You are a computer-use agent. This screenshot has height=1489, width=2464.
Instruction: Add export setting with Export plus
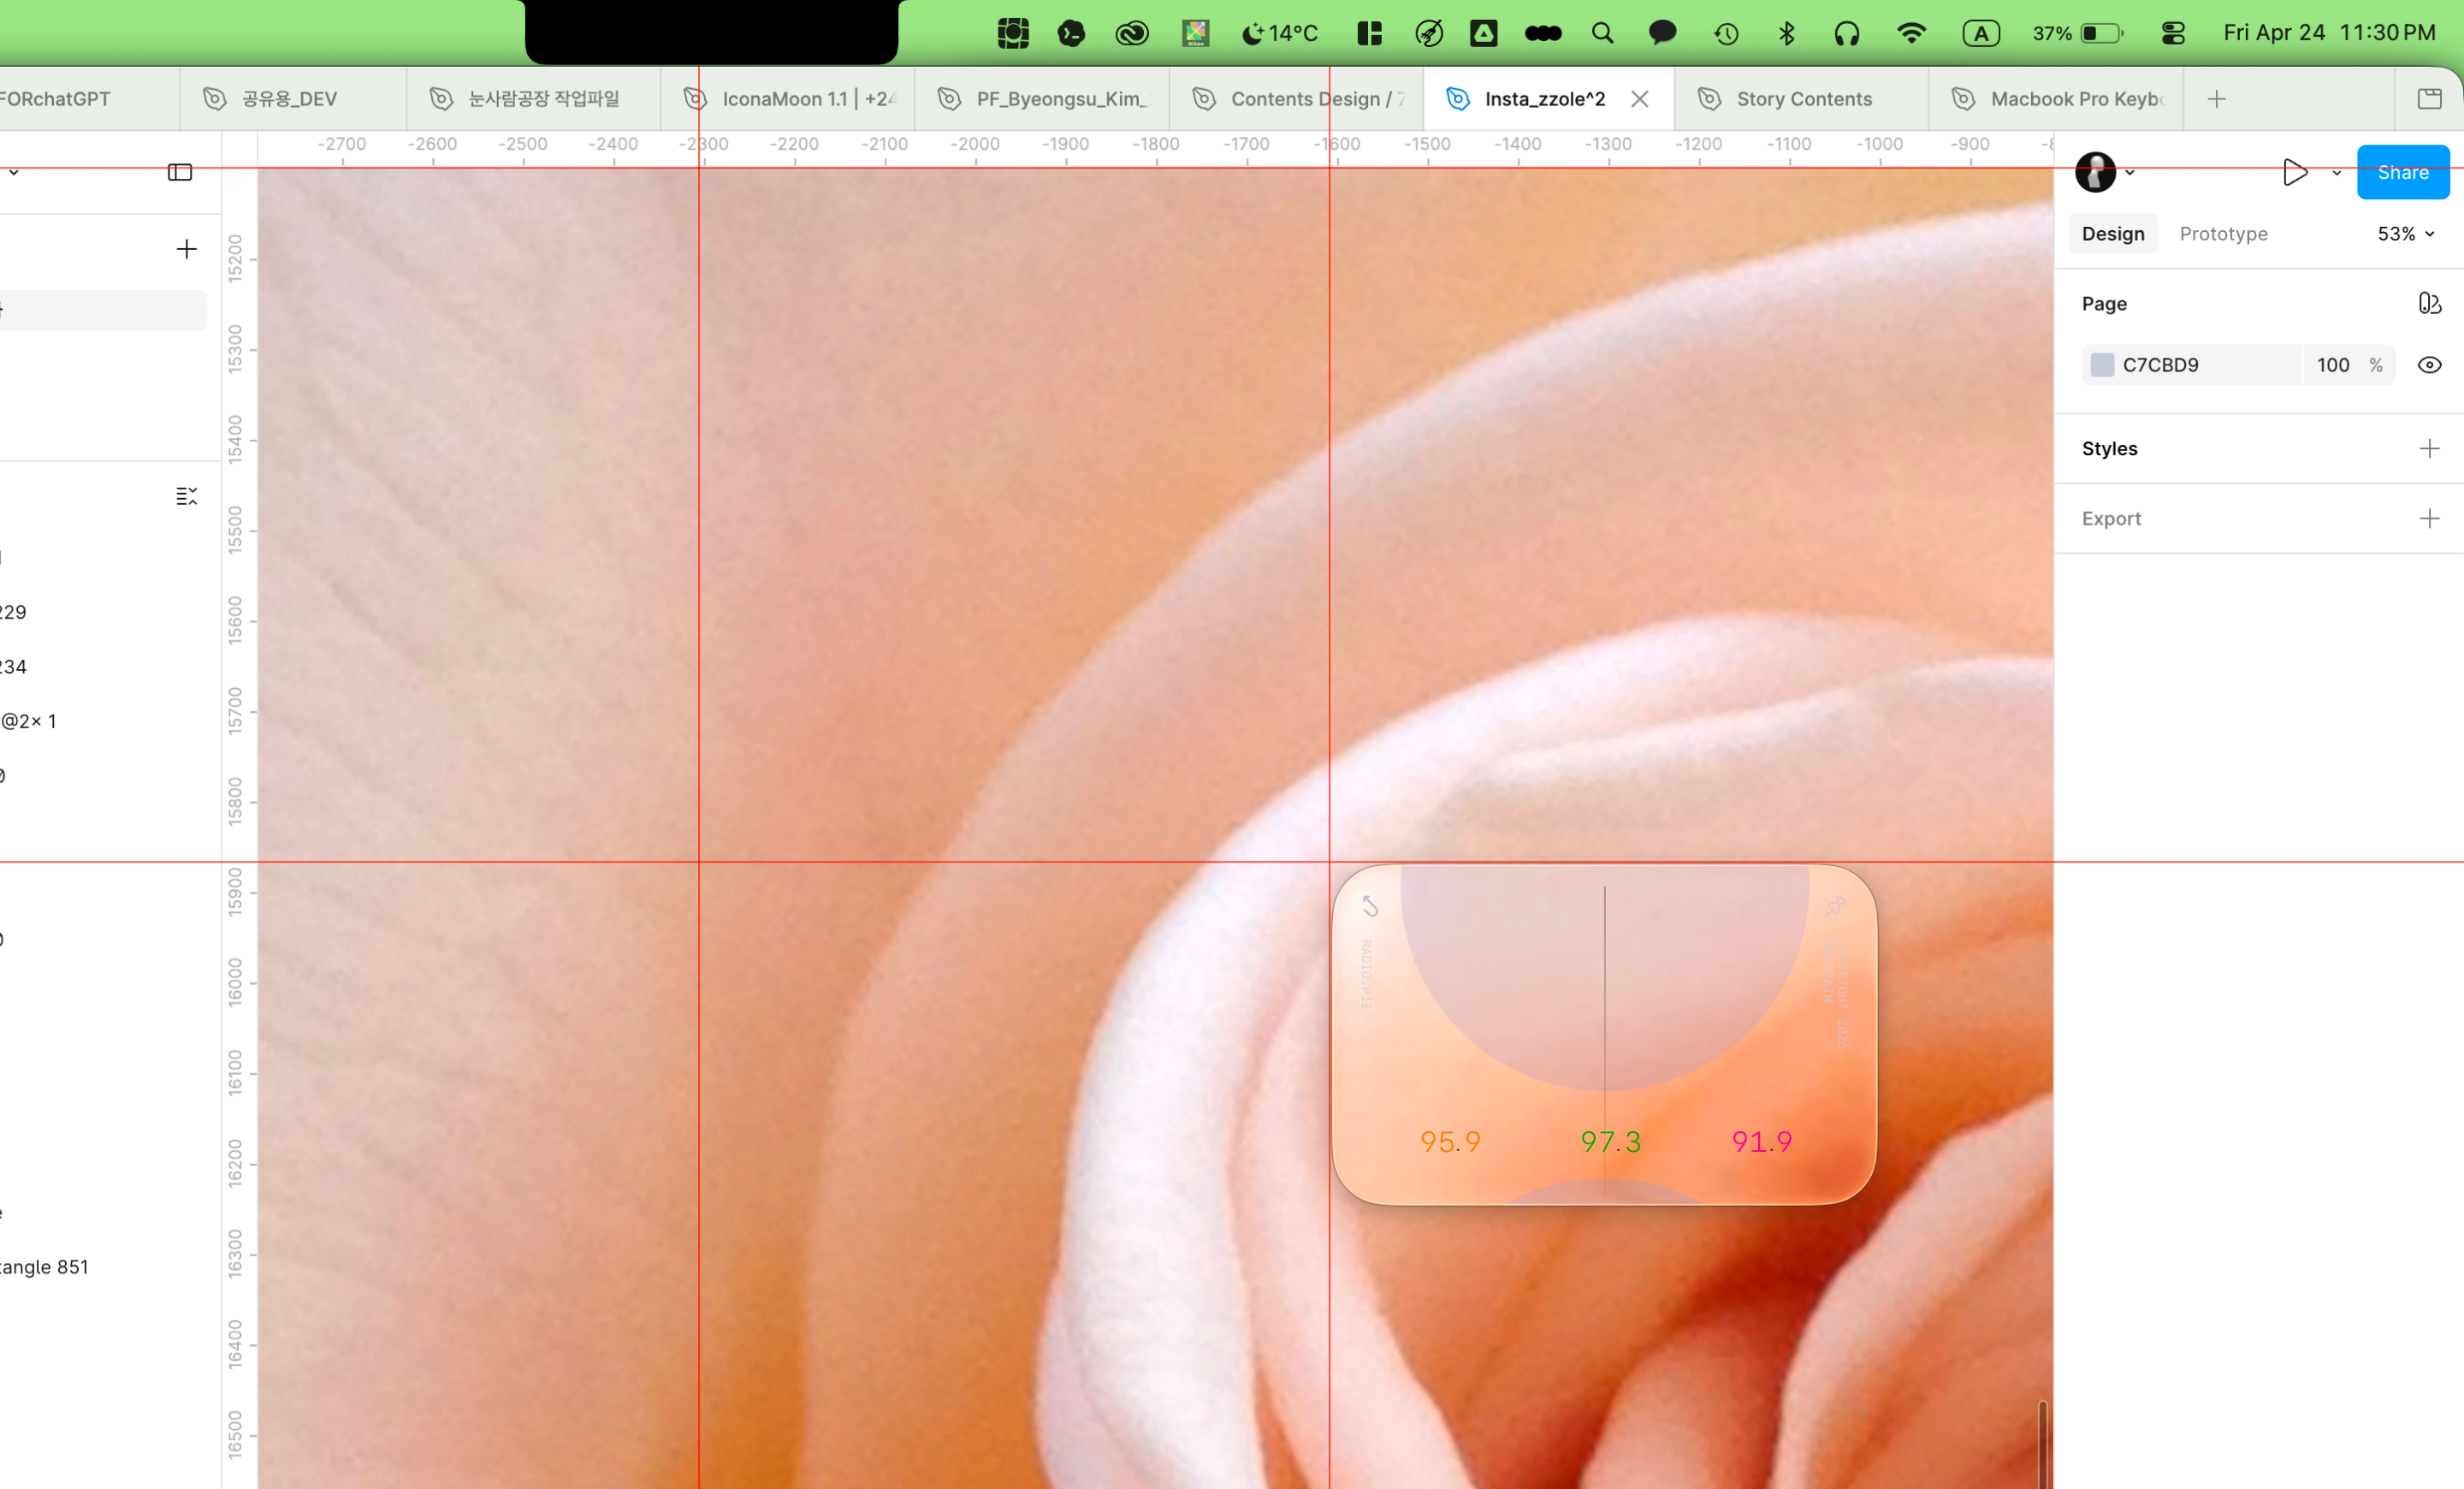(x=2429, y=518)
